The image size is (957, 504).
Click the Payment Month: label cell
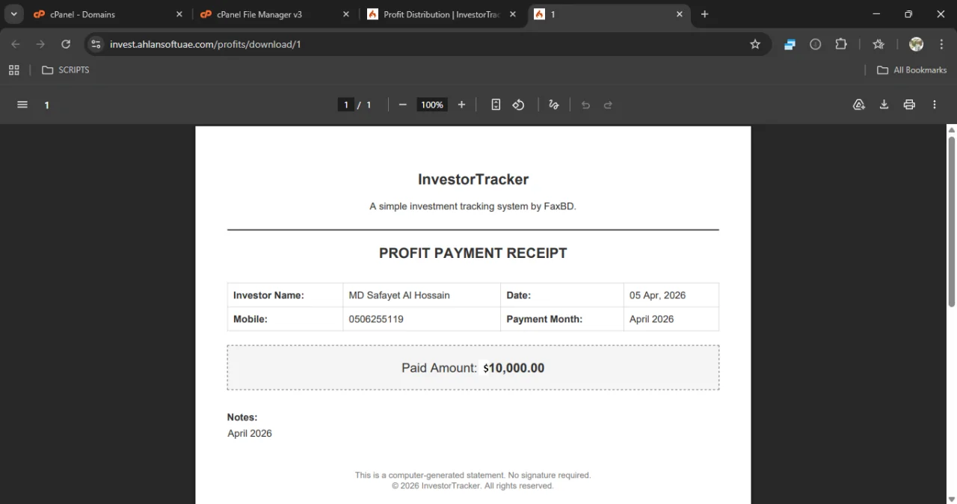click(x=562, y=319)
